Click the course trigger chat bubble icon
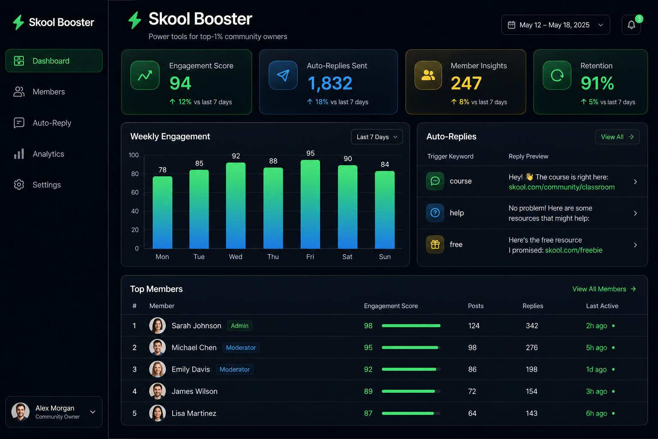This screenshot has height=439, width=658. click(x=435, y=181)
